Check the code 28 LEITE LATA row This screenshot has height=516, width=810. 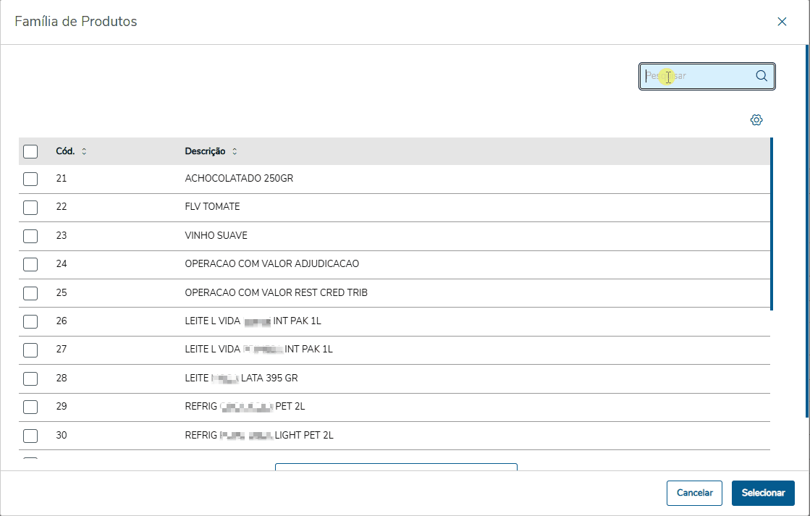[x=30, y=378]
